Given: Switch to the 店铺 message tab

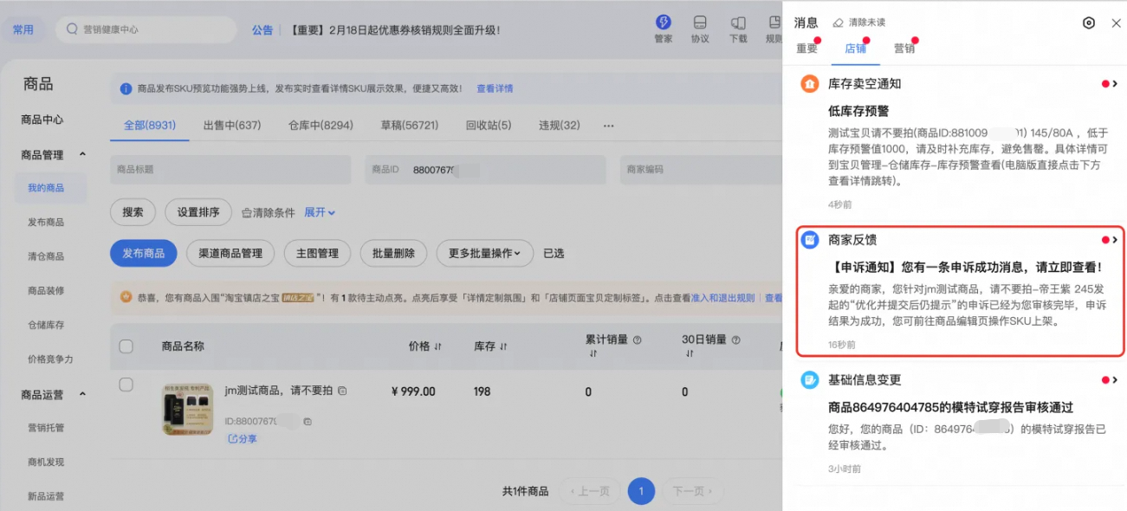Looking at the screenshot, I should (x=855, y=49).
